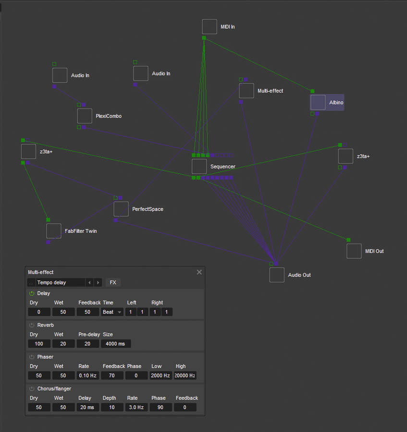
Task: Open the PerfectSpace reverb node
Action: [x=121, y=209]
